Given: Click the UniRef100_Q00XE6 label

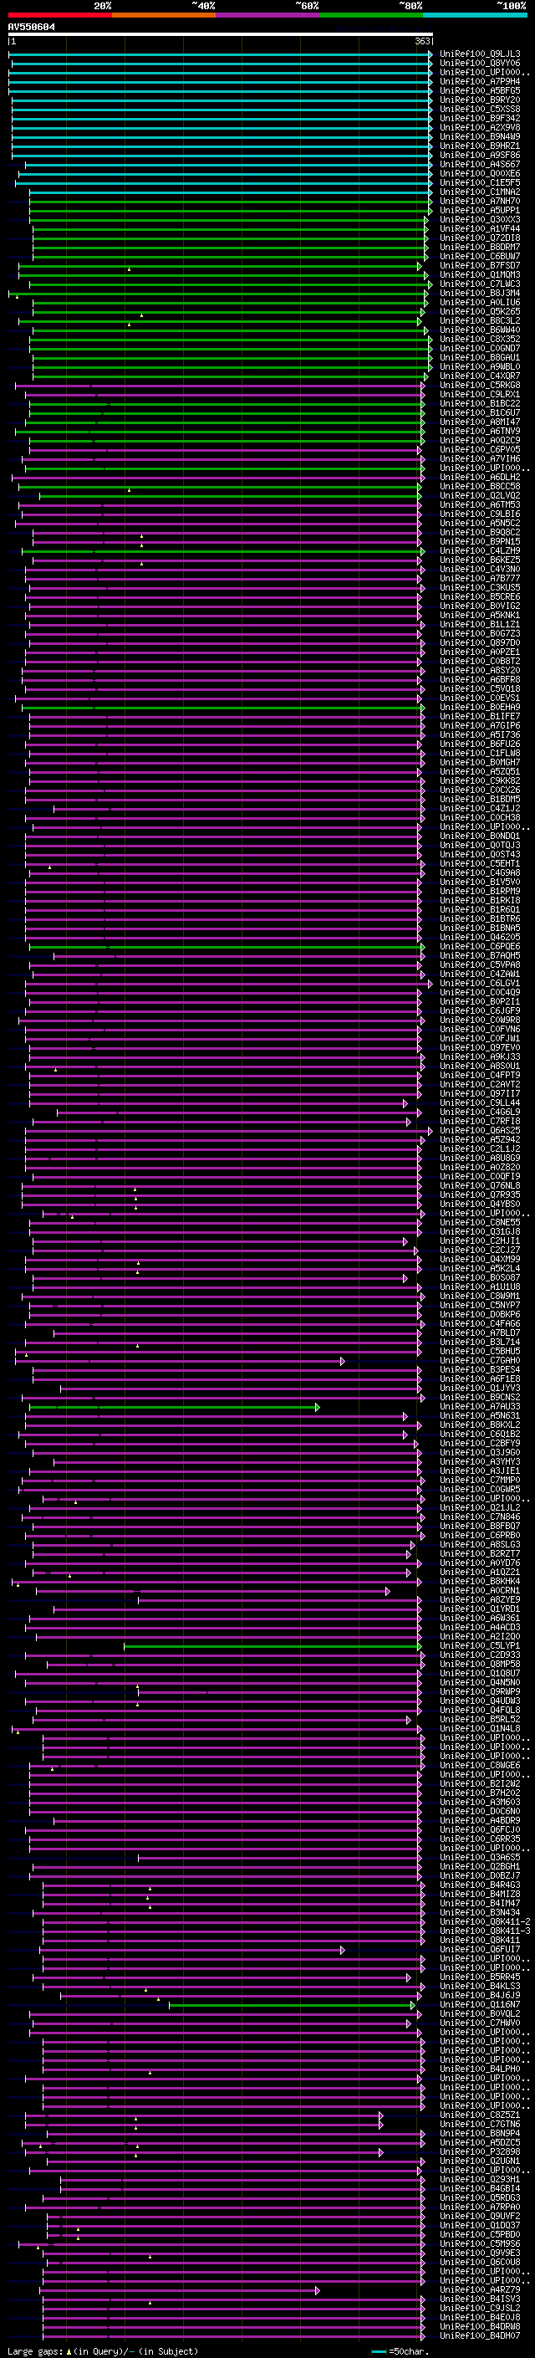Looking at the screenshot, I should tap(479, 174).
